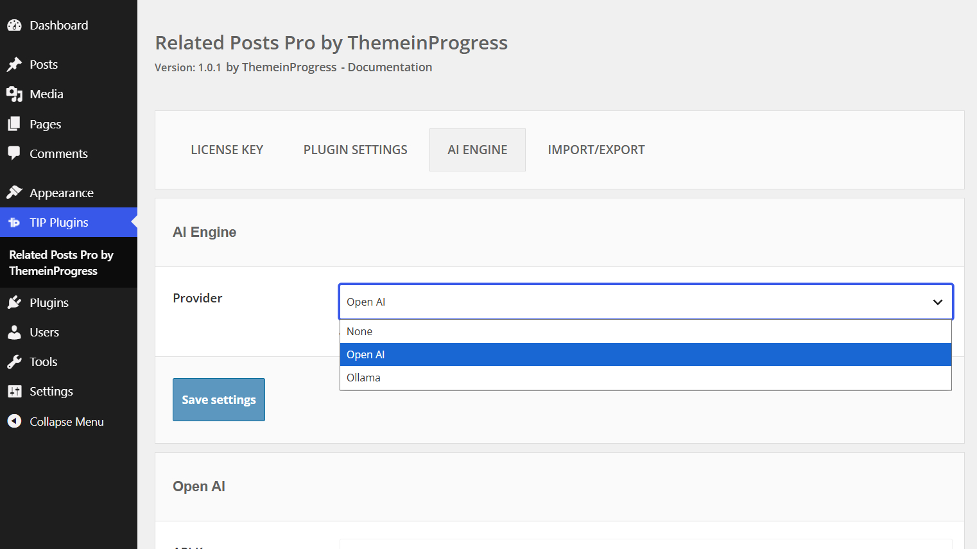Open the Documentation link
The image size is (977, 549).
click(x=390, y=67)
